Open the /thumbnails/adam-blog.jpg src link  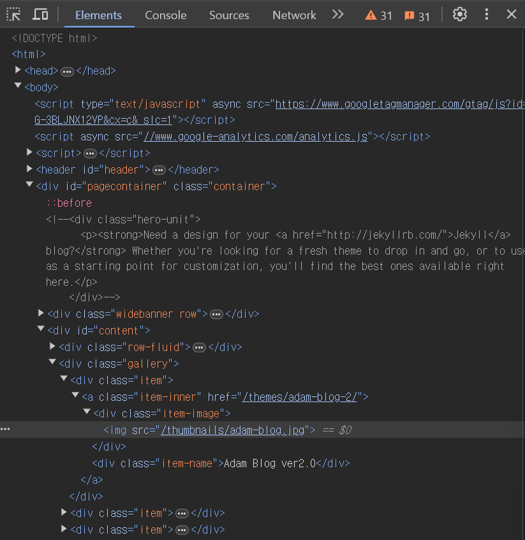click(233, 430)
